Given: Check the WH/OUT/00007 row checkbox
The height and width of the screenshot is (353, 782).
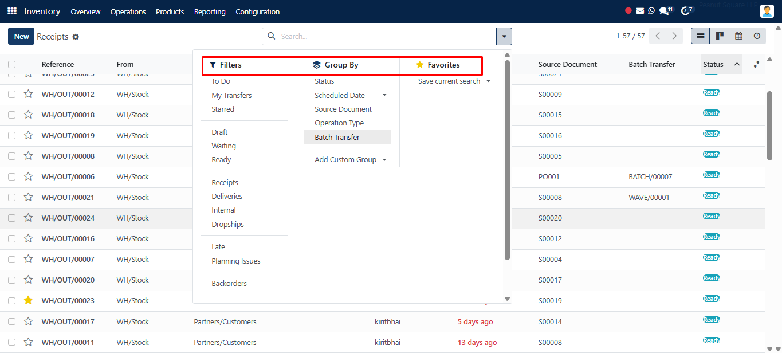Looking at the screenshot, I should (12, 259).
